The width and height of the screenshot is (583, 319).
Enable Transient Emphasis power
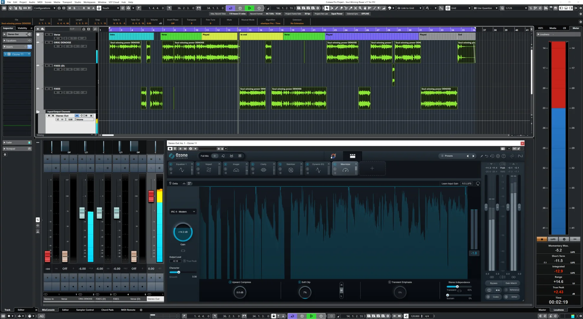click(389, 282)
